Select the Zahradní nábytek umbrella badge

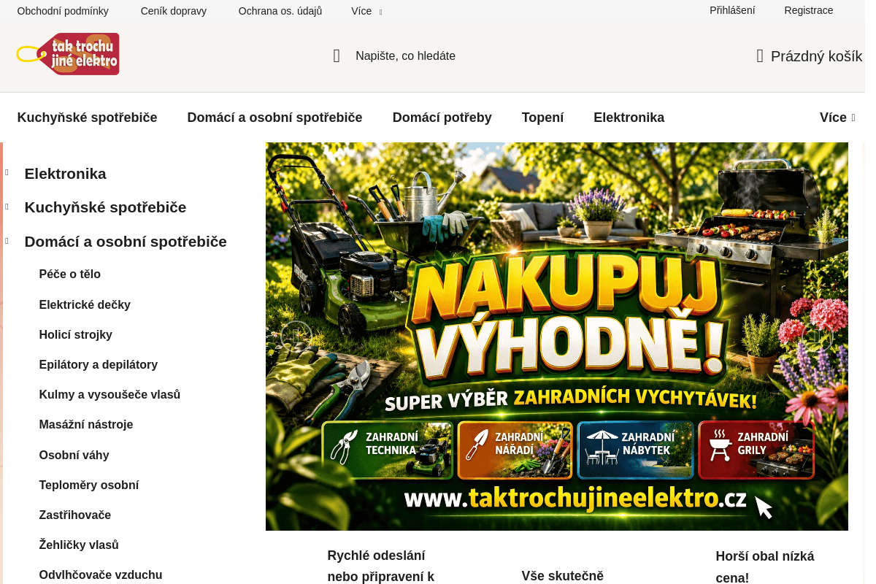[635, 450]
